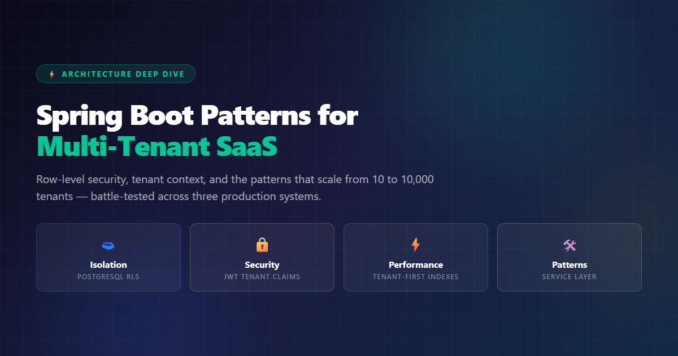
Task: Open the Isolation card
Action: point(108,257)
